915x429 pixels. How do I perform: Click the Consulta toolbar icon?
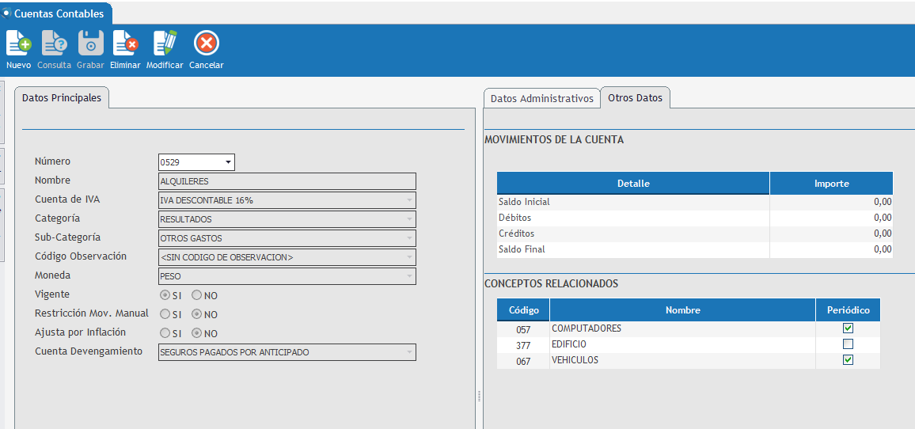[54, 44]
